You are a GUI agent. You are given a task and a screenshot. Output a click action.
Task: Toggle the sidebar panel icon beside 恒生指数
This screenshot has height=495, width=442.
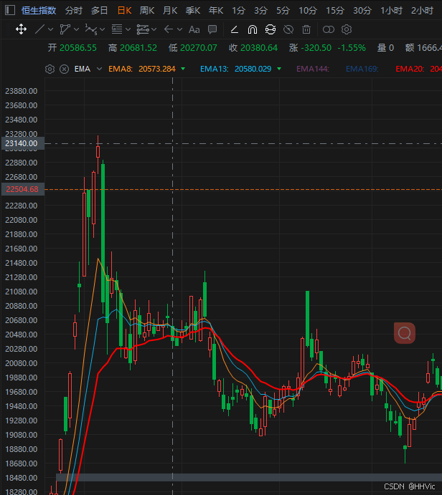click(x=10, y=10)
